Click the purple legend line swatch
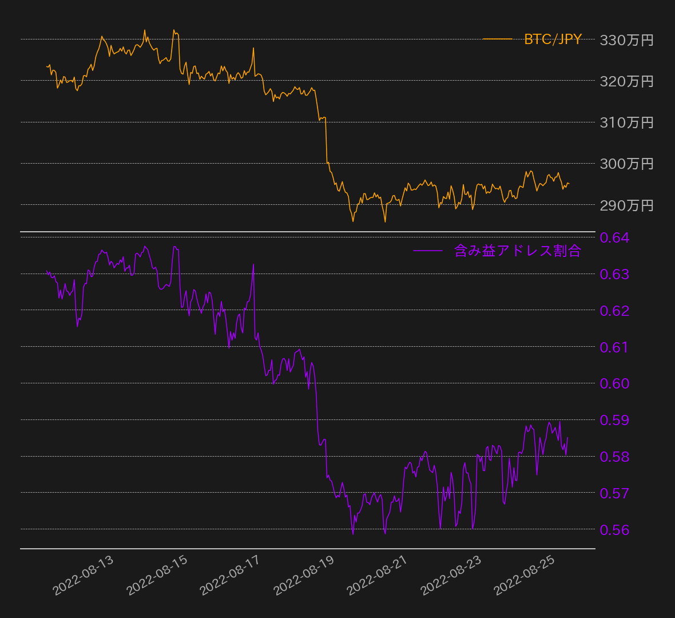 427,251
